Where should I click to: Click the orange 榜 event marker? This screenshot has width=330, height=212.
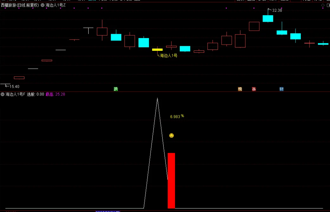point(240,89)
